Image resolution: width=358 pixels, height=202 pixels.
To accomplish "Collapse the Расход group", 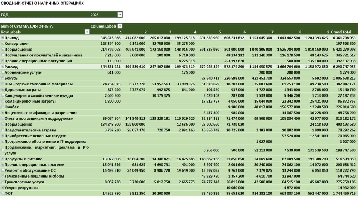I will pyautogui.click(x=3, y=66).
